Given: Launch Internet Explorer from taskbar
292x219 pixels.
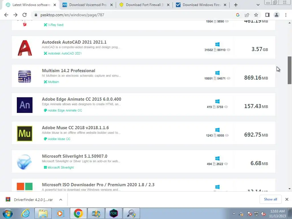Looking at the screenshot, I should click(25, 213).
